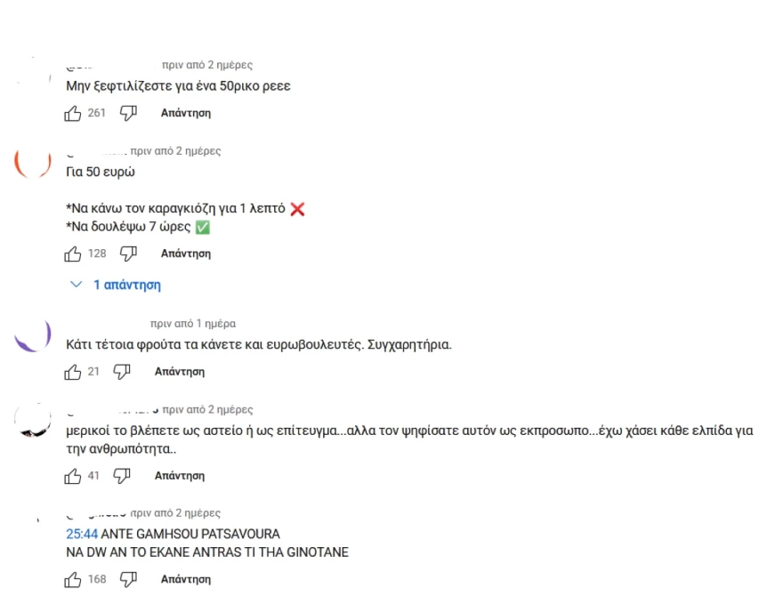Viewport: 783px width, 596px height.
Task: Like the 'Για 50 ευρώ' comment
Action: point(73,254)
